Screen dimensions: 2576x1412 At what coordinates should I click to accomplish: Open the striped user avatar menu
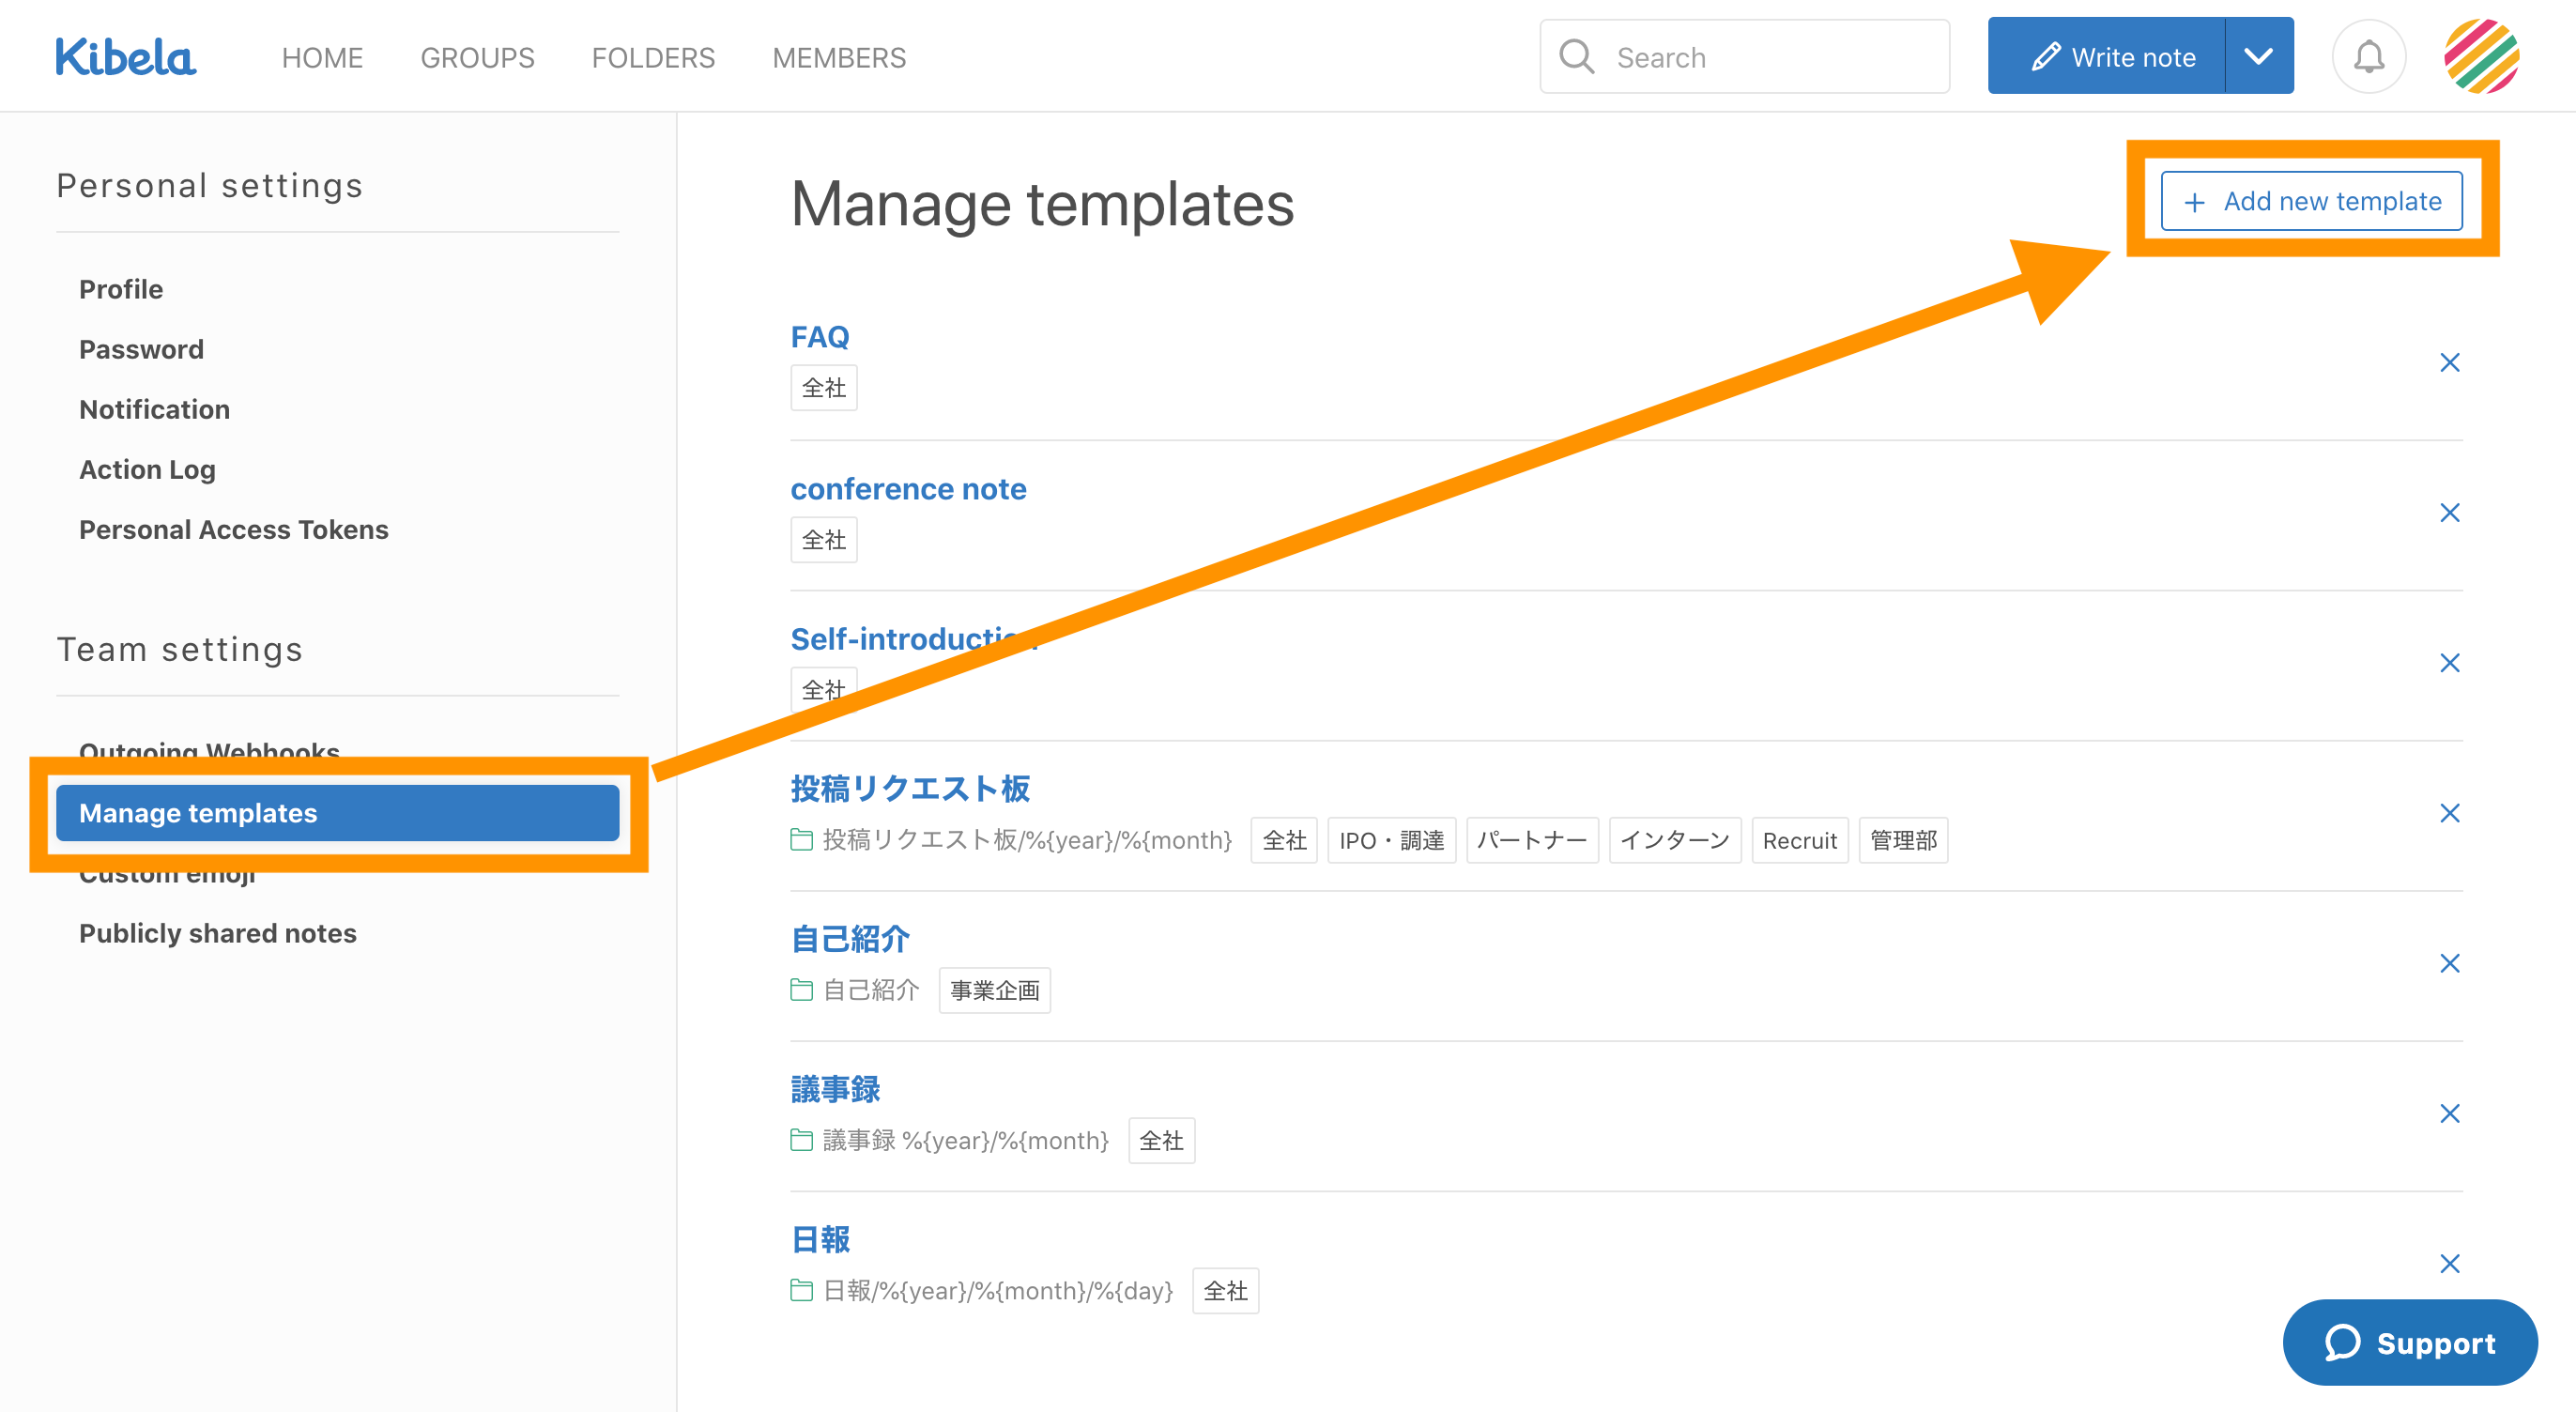tap(2481, 57)
